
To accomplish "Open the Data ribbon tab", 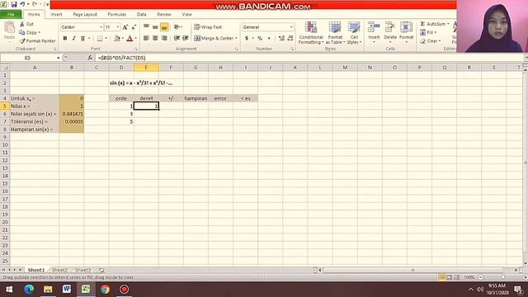I will click(x=141, y=15).
